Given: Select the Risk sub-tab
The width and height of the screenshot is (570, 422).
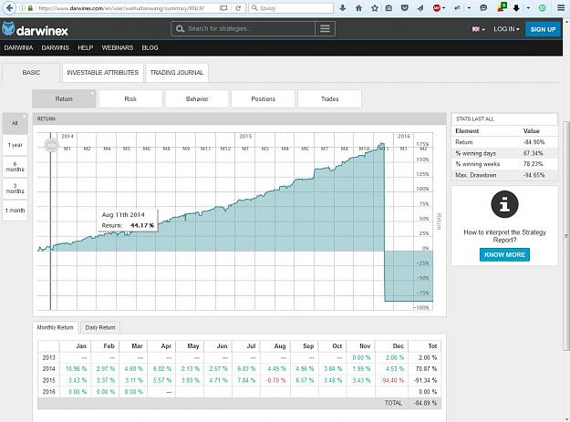Looking at the screenshot, I should 130,98.
